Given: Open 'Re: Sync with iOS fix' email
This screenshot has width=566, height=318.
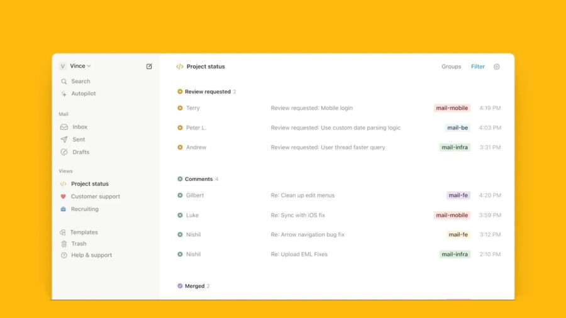Looking at the screenshot, I should 298,215.
